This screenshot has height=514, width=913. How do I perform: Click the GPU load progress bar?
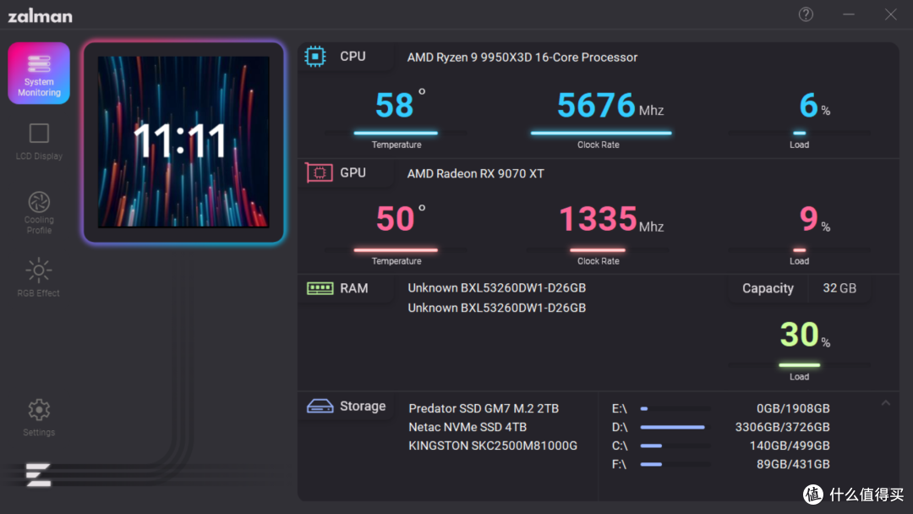coord(800,249)
